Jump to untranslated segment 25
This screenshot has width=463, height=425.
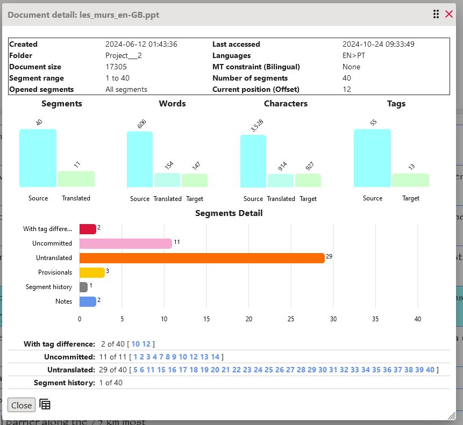coord(269,370)
